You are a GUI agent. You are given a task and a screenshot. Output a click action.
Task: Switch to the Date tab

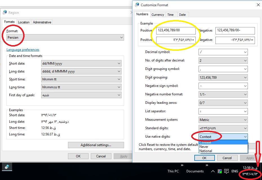(x=182, y=15)
